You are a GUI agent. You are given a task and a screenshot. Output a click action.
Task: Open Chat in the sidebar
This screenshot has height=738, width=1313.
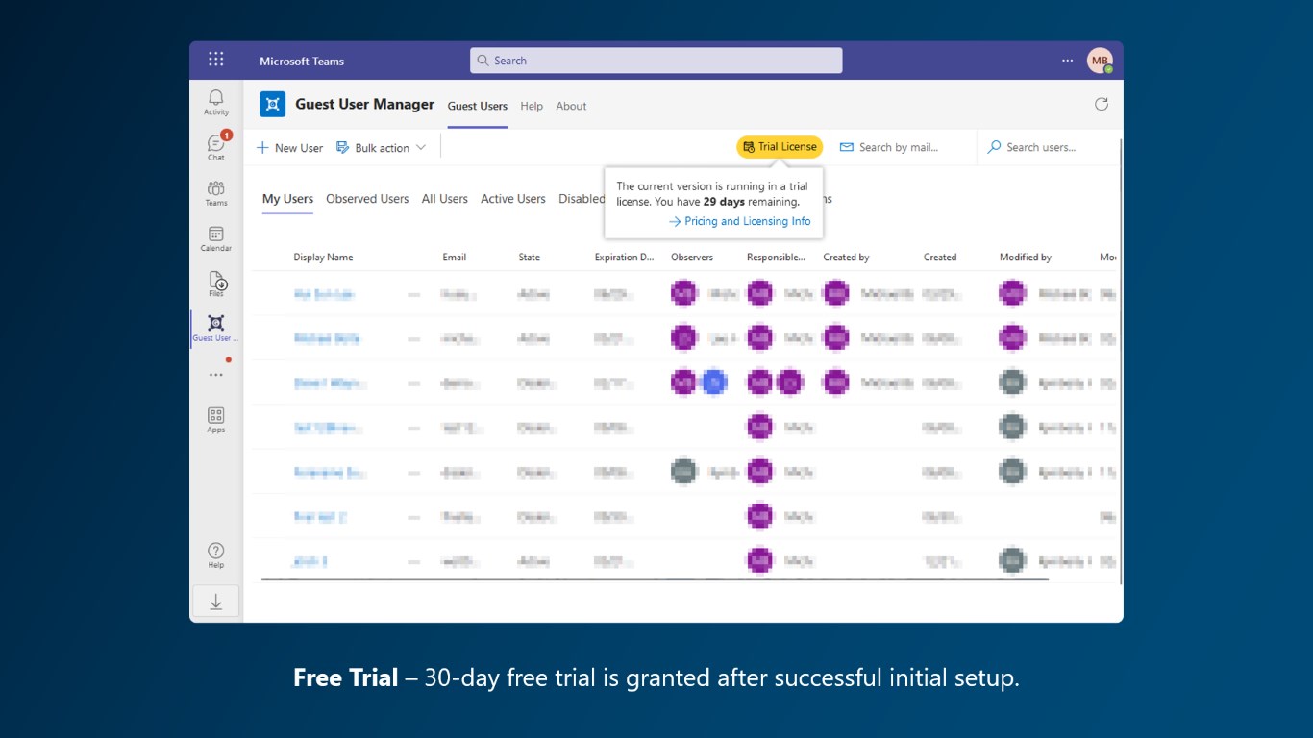(x=216, y=147)
